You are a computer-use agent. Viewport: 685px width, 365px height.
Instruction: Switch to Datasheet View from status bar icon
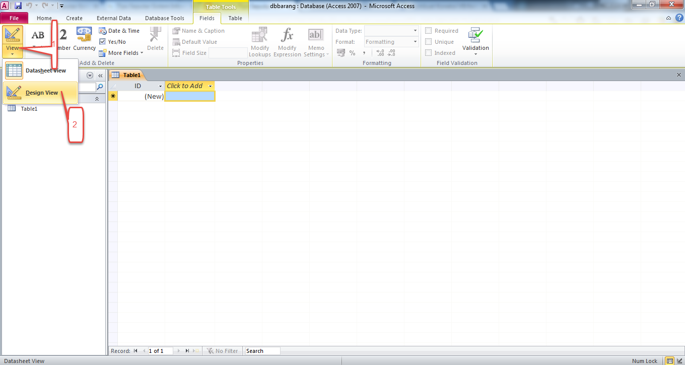click(x=669, y=361)
